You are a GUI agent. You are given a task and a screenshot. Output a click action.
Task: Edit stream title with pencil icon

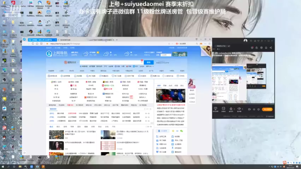coord(229,46)
